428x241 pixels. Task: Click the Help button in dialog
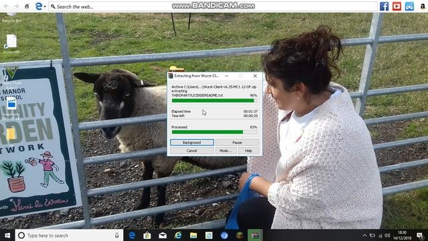click(x=248, y=151)
